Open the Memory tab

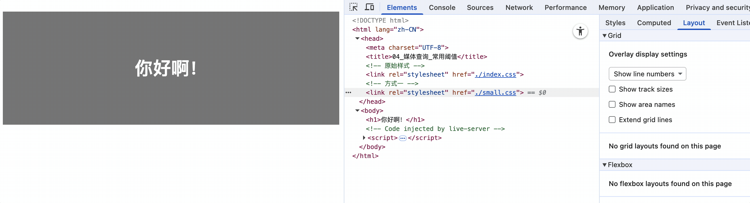(611, 8)
